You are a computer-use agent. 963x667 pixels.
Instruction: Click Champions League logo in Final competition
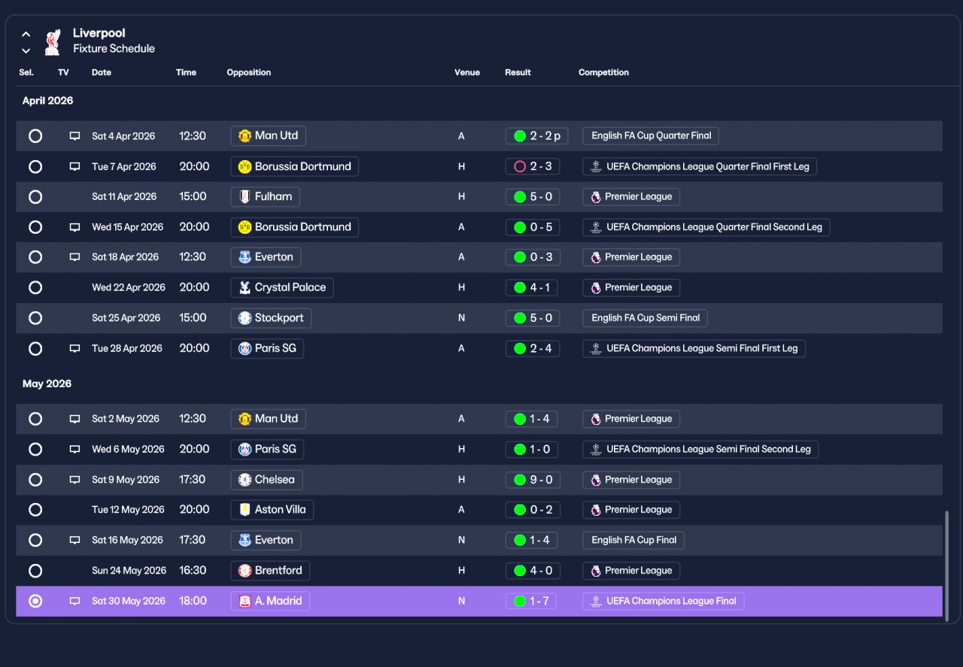tap(596, 602)
